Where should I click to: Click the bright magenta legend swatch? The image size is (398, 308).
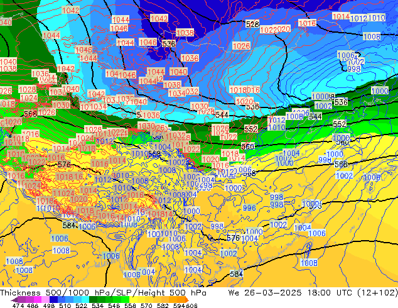click(x=38, y=300)
